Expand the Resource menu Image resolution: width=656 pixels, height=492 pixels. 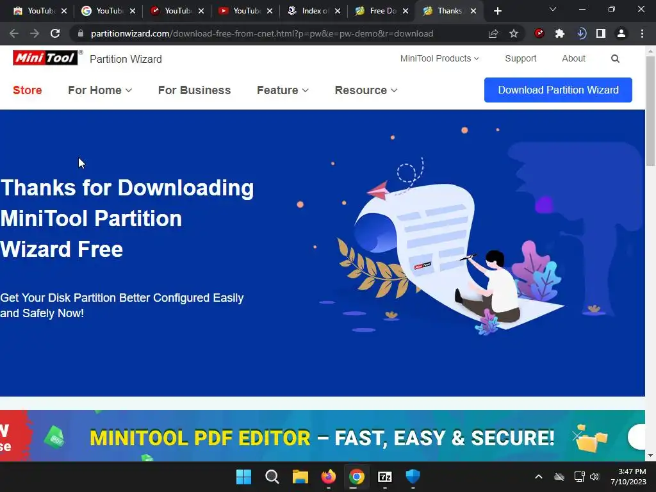click(x=366, y=90)
